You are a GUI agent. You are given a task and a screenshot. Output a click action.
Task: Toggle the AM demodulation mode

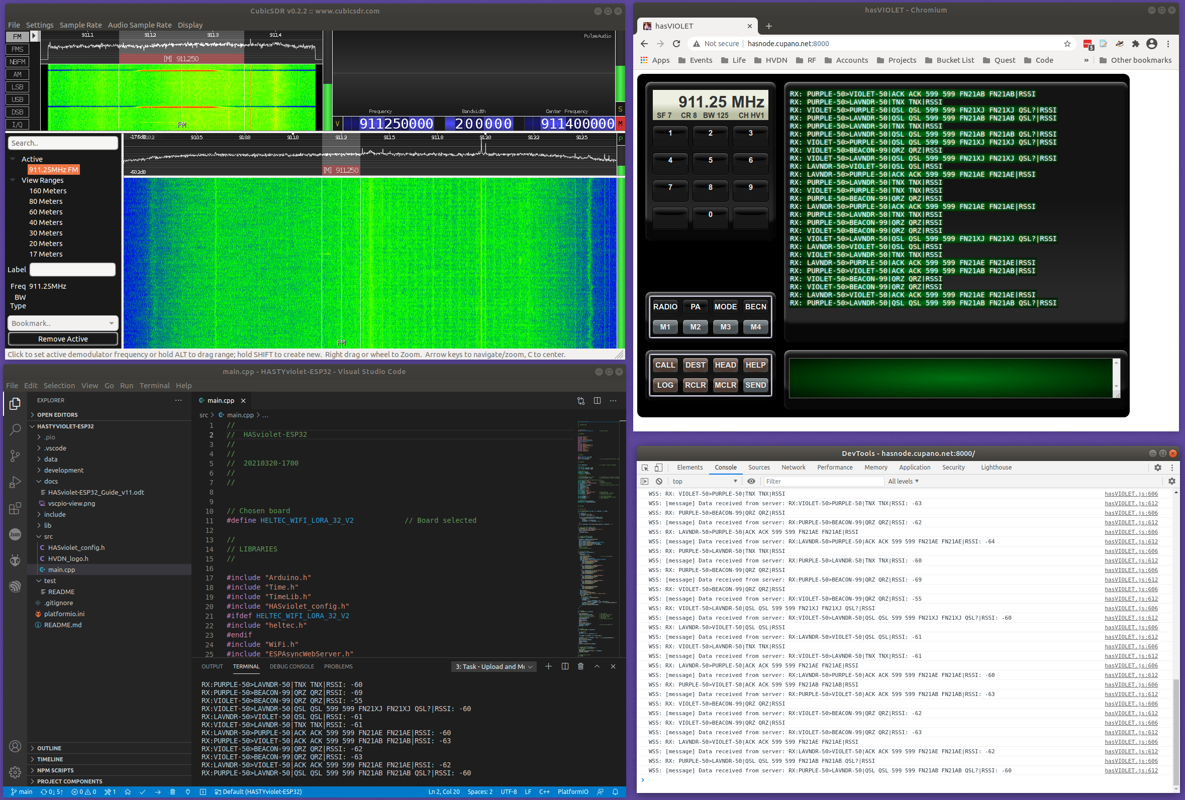point(17,74)
